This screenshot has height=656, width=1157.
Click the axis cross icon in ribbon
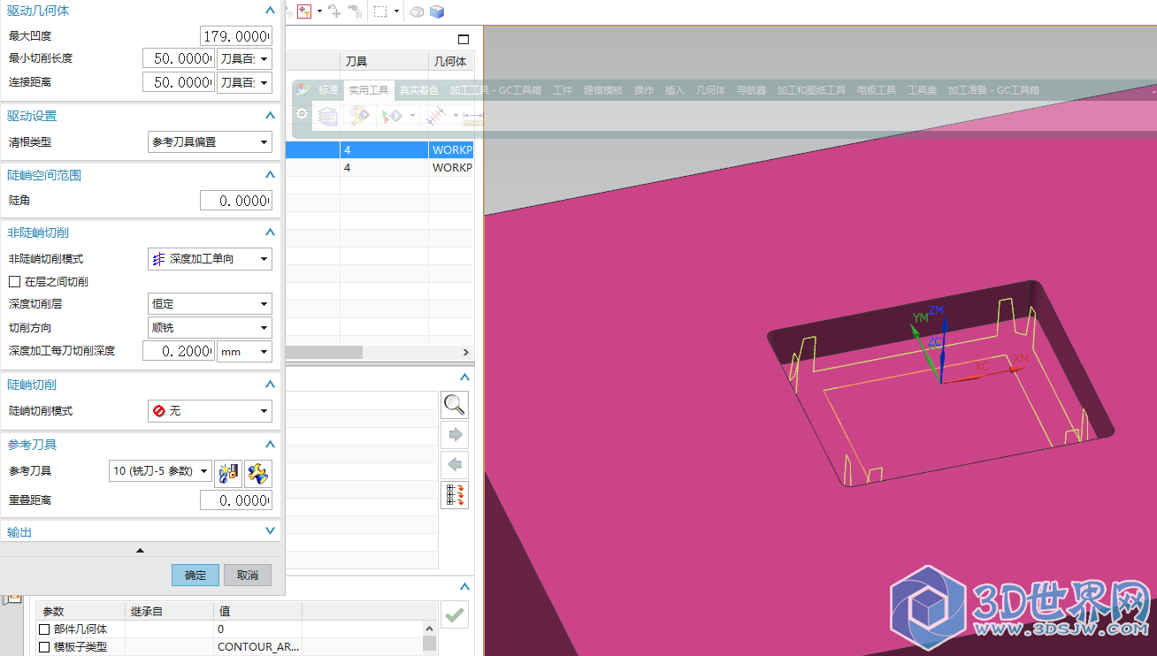point(434,116)
